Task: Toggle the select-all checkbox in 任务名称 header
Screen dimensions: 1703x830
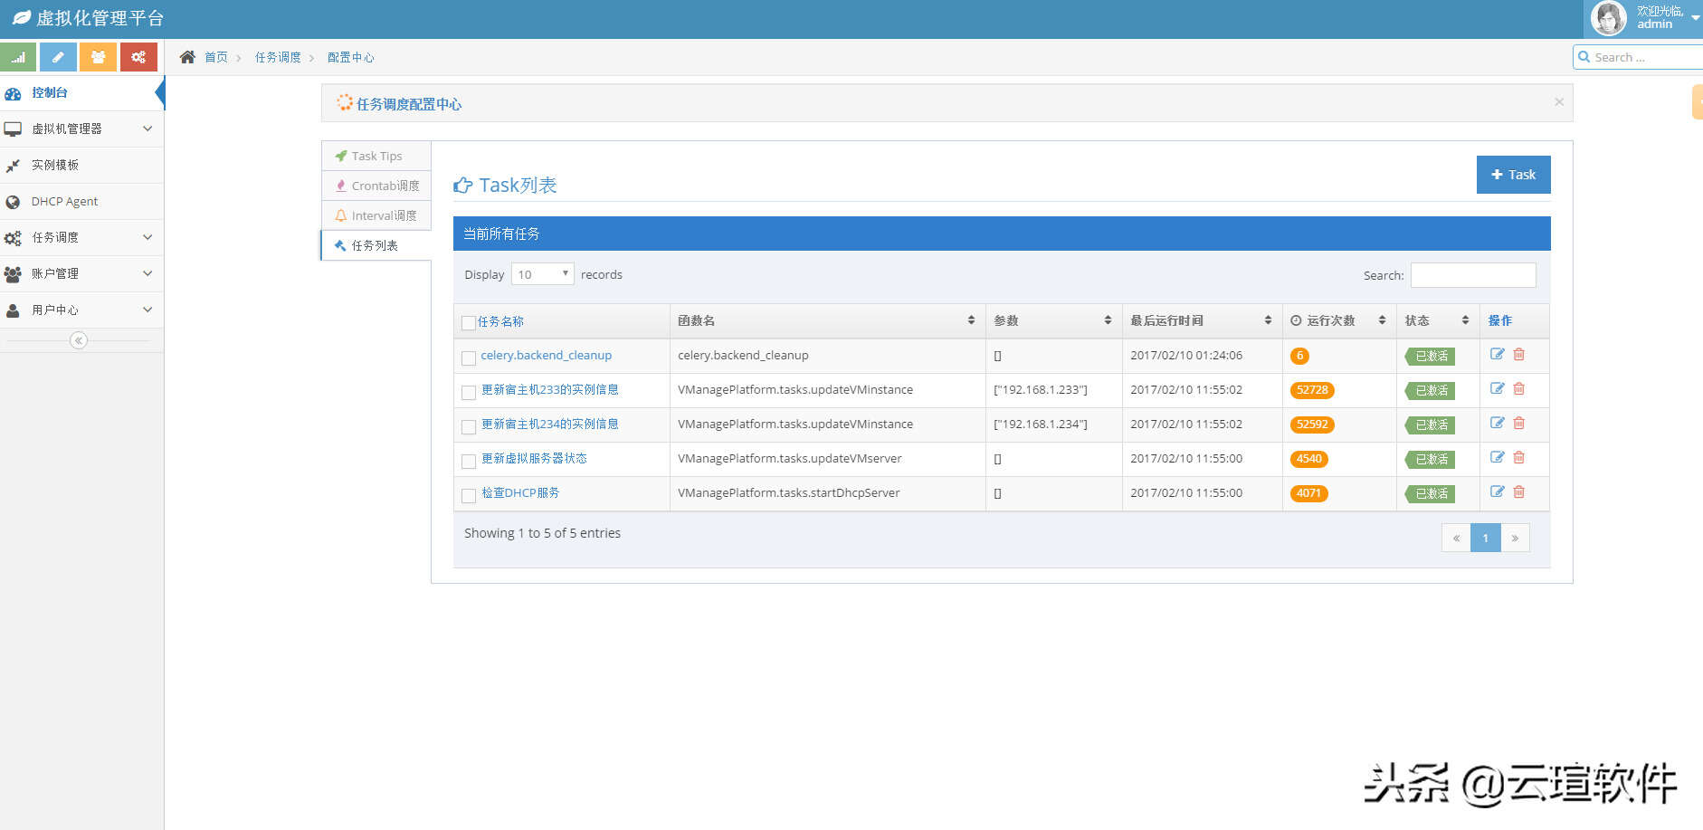Action: pos(469,323)
